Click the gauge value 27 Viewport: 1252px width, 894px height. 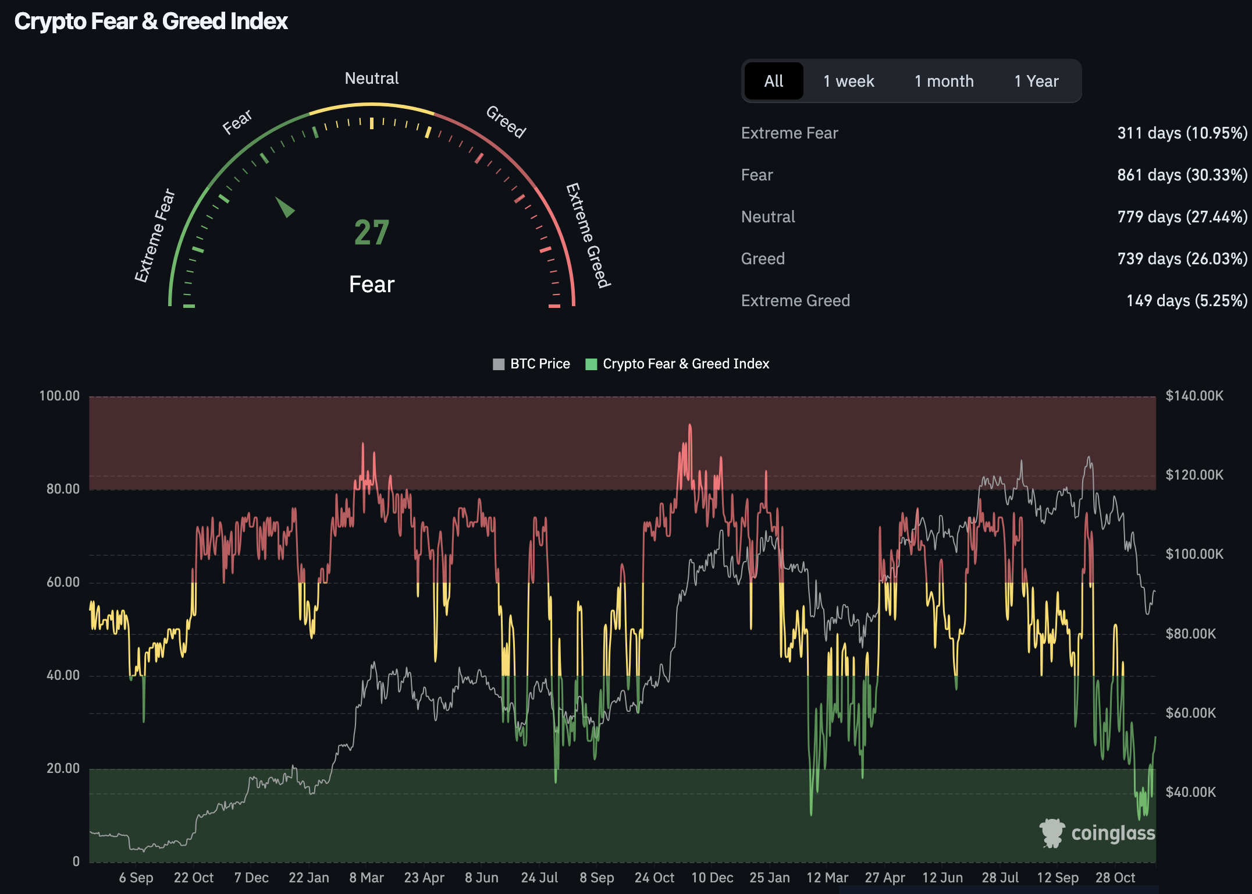371,233
